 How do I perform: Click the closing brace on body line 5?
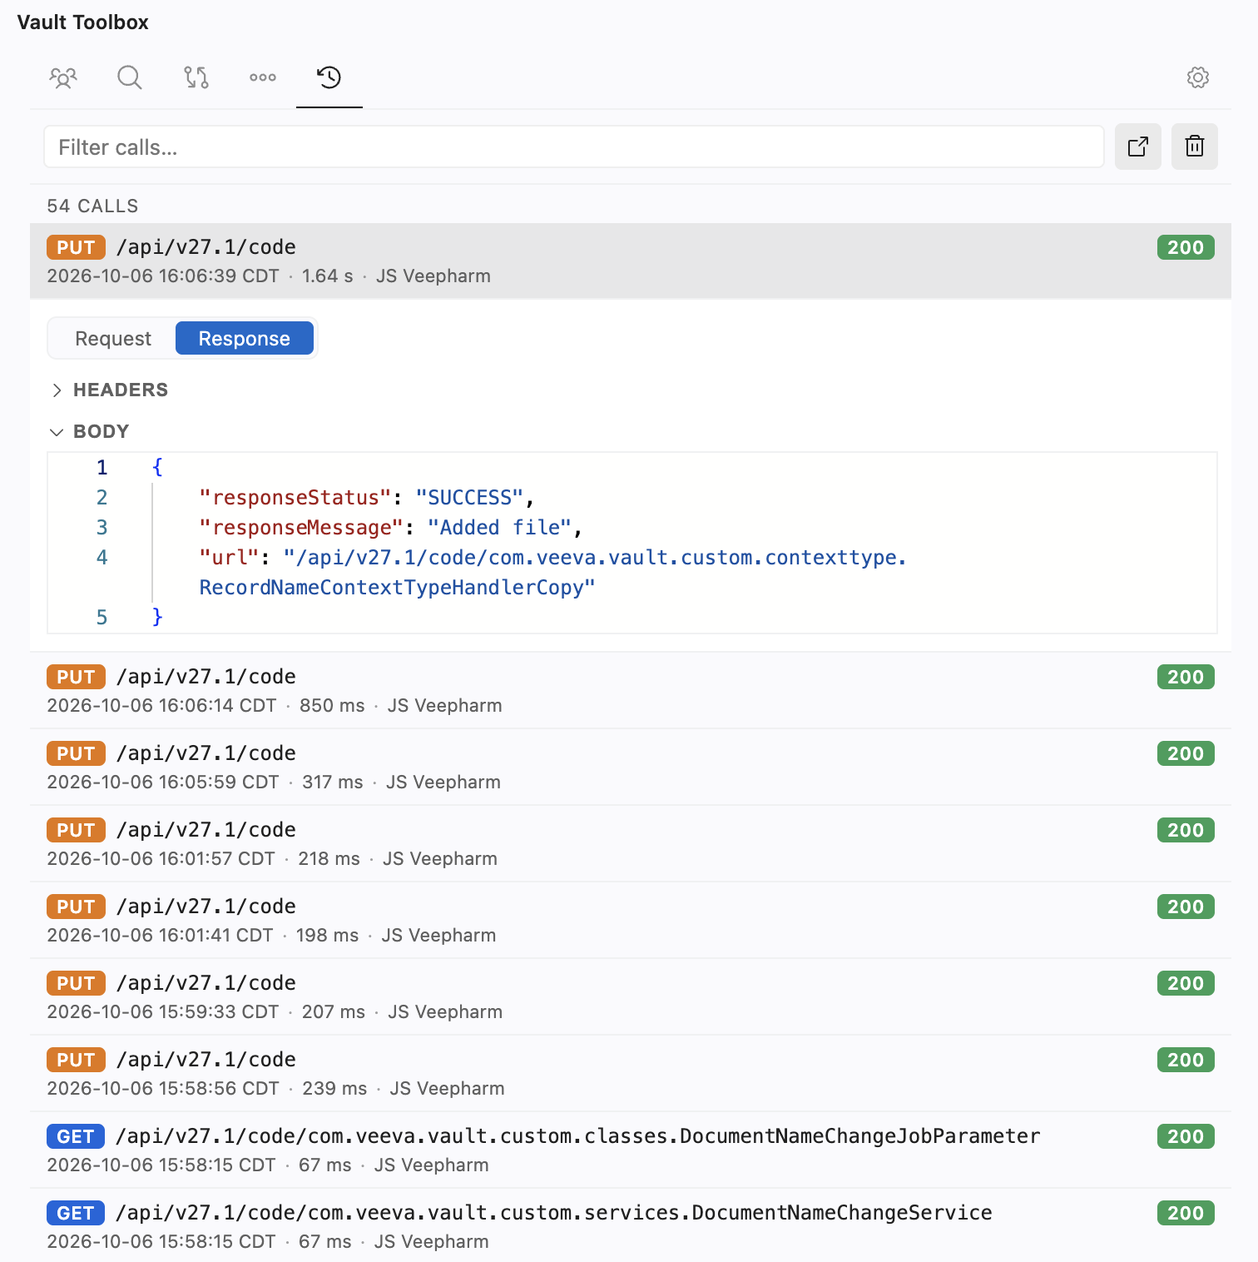(157, 617)
